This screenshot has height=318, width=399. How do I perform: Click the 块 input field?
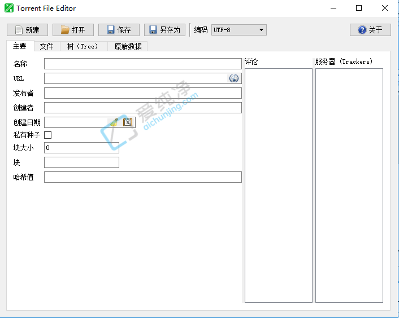[x=82, y=162]
